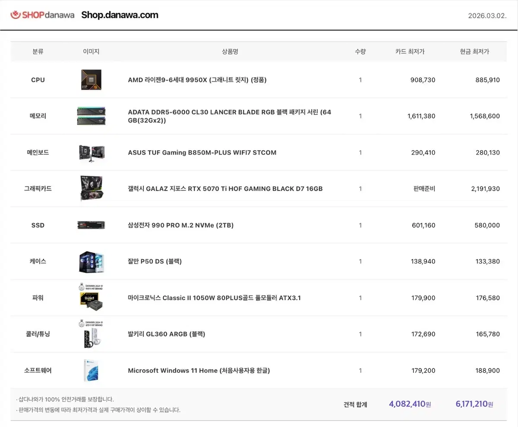Click motherboard card price 290,410
The width and height of the screenshot is (518, 427).
coord(423,152)
